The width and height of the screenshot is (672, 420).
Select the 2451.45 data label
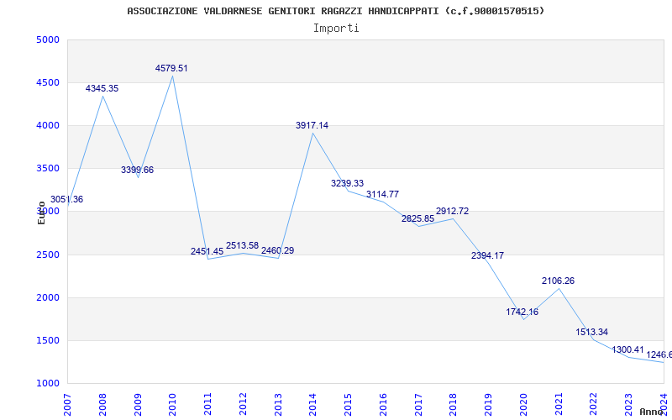(207, 251)
